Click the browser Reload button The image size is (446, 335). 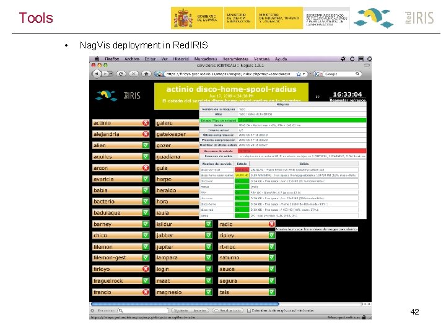click(121, 74)
